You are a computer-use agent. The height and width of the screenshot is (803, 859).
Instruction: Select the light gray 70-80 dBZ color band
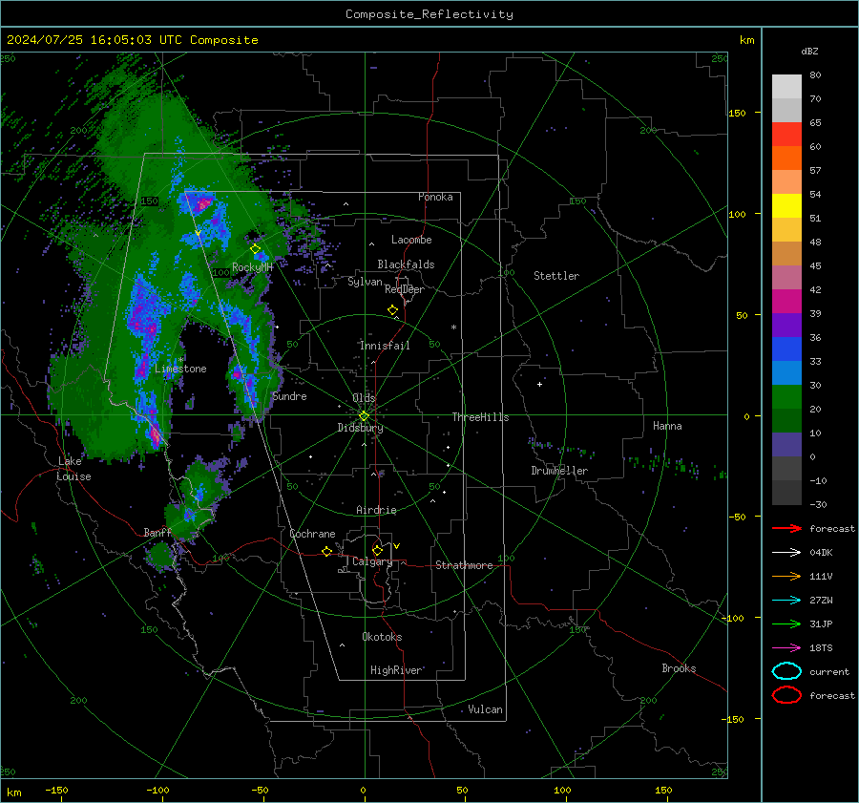pyautogui.click(x=786, y=87)
